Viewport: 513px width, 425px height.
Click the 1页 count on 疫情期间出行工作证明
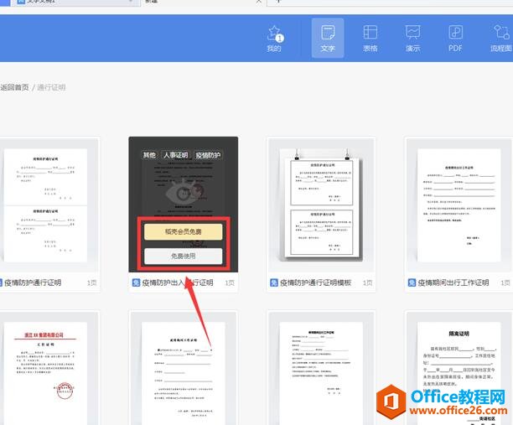[505, 282]
